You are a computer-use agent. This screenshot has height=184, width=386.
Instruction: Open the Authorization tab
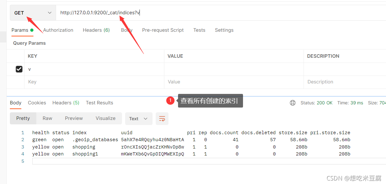(x=58, y=30)
